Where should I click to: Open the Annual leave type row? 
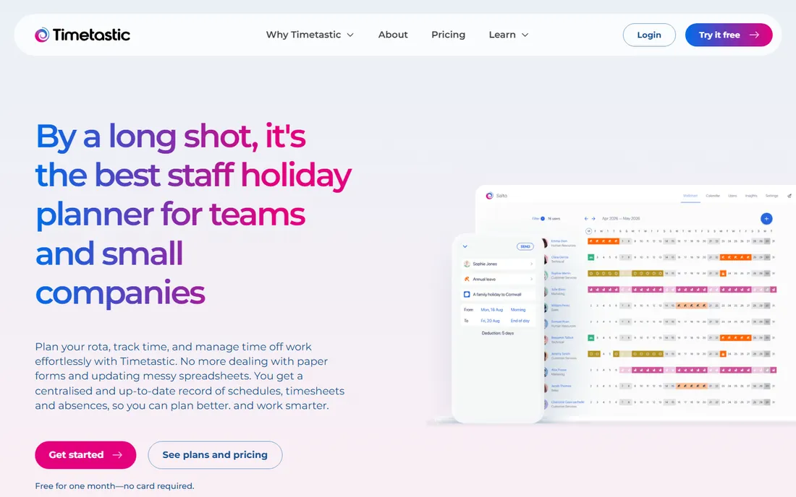click(x=499, y=279)
